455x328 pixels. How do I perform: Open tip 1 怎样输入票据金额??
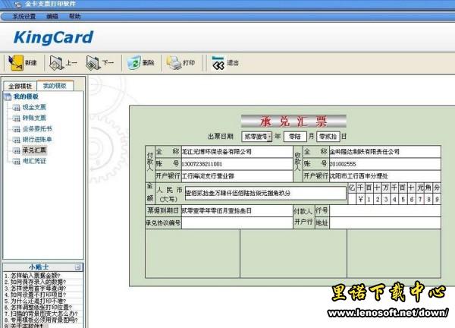(33, 276)
